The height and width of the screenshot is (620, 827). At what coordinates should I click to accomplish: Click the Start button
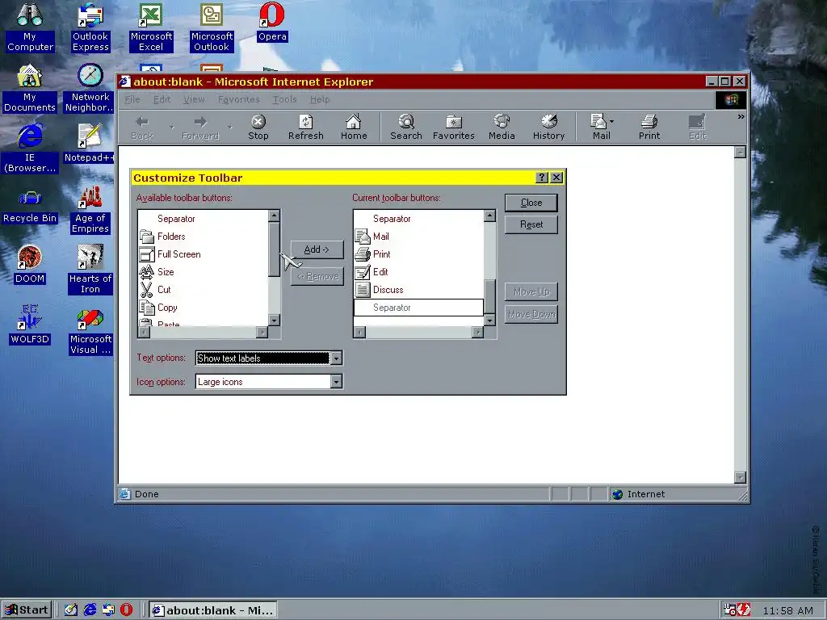click(27, 610)
